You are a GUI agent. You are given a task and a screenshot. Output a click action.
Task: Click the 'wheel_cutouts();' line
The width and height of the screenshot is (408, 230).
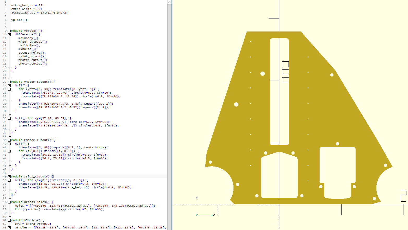tap(33, 42)
